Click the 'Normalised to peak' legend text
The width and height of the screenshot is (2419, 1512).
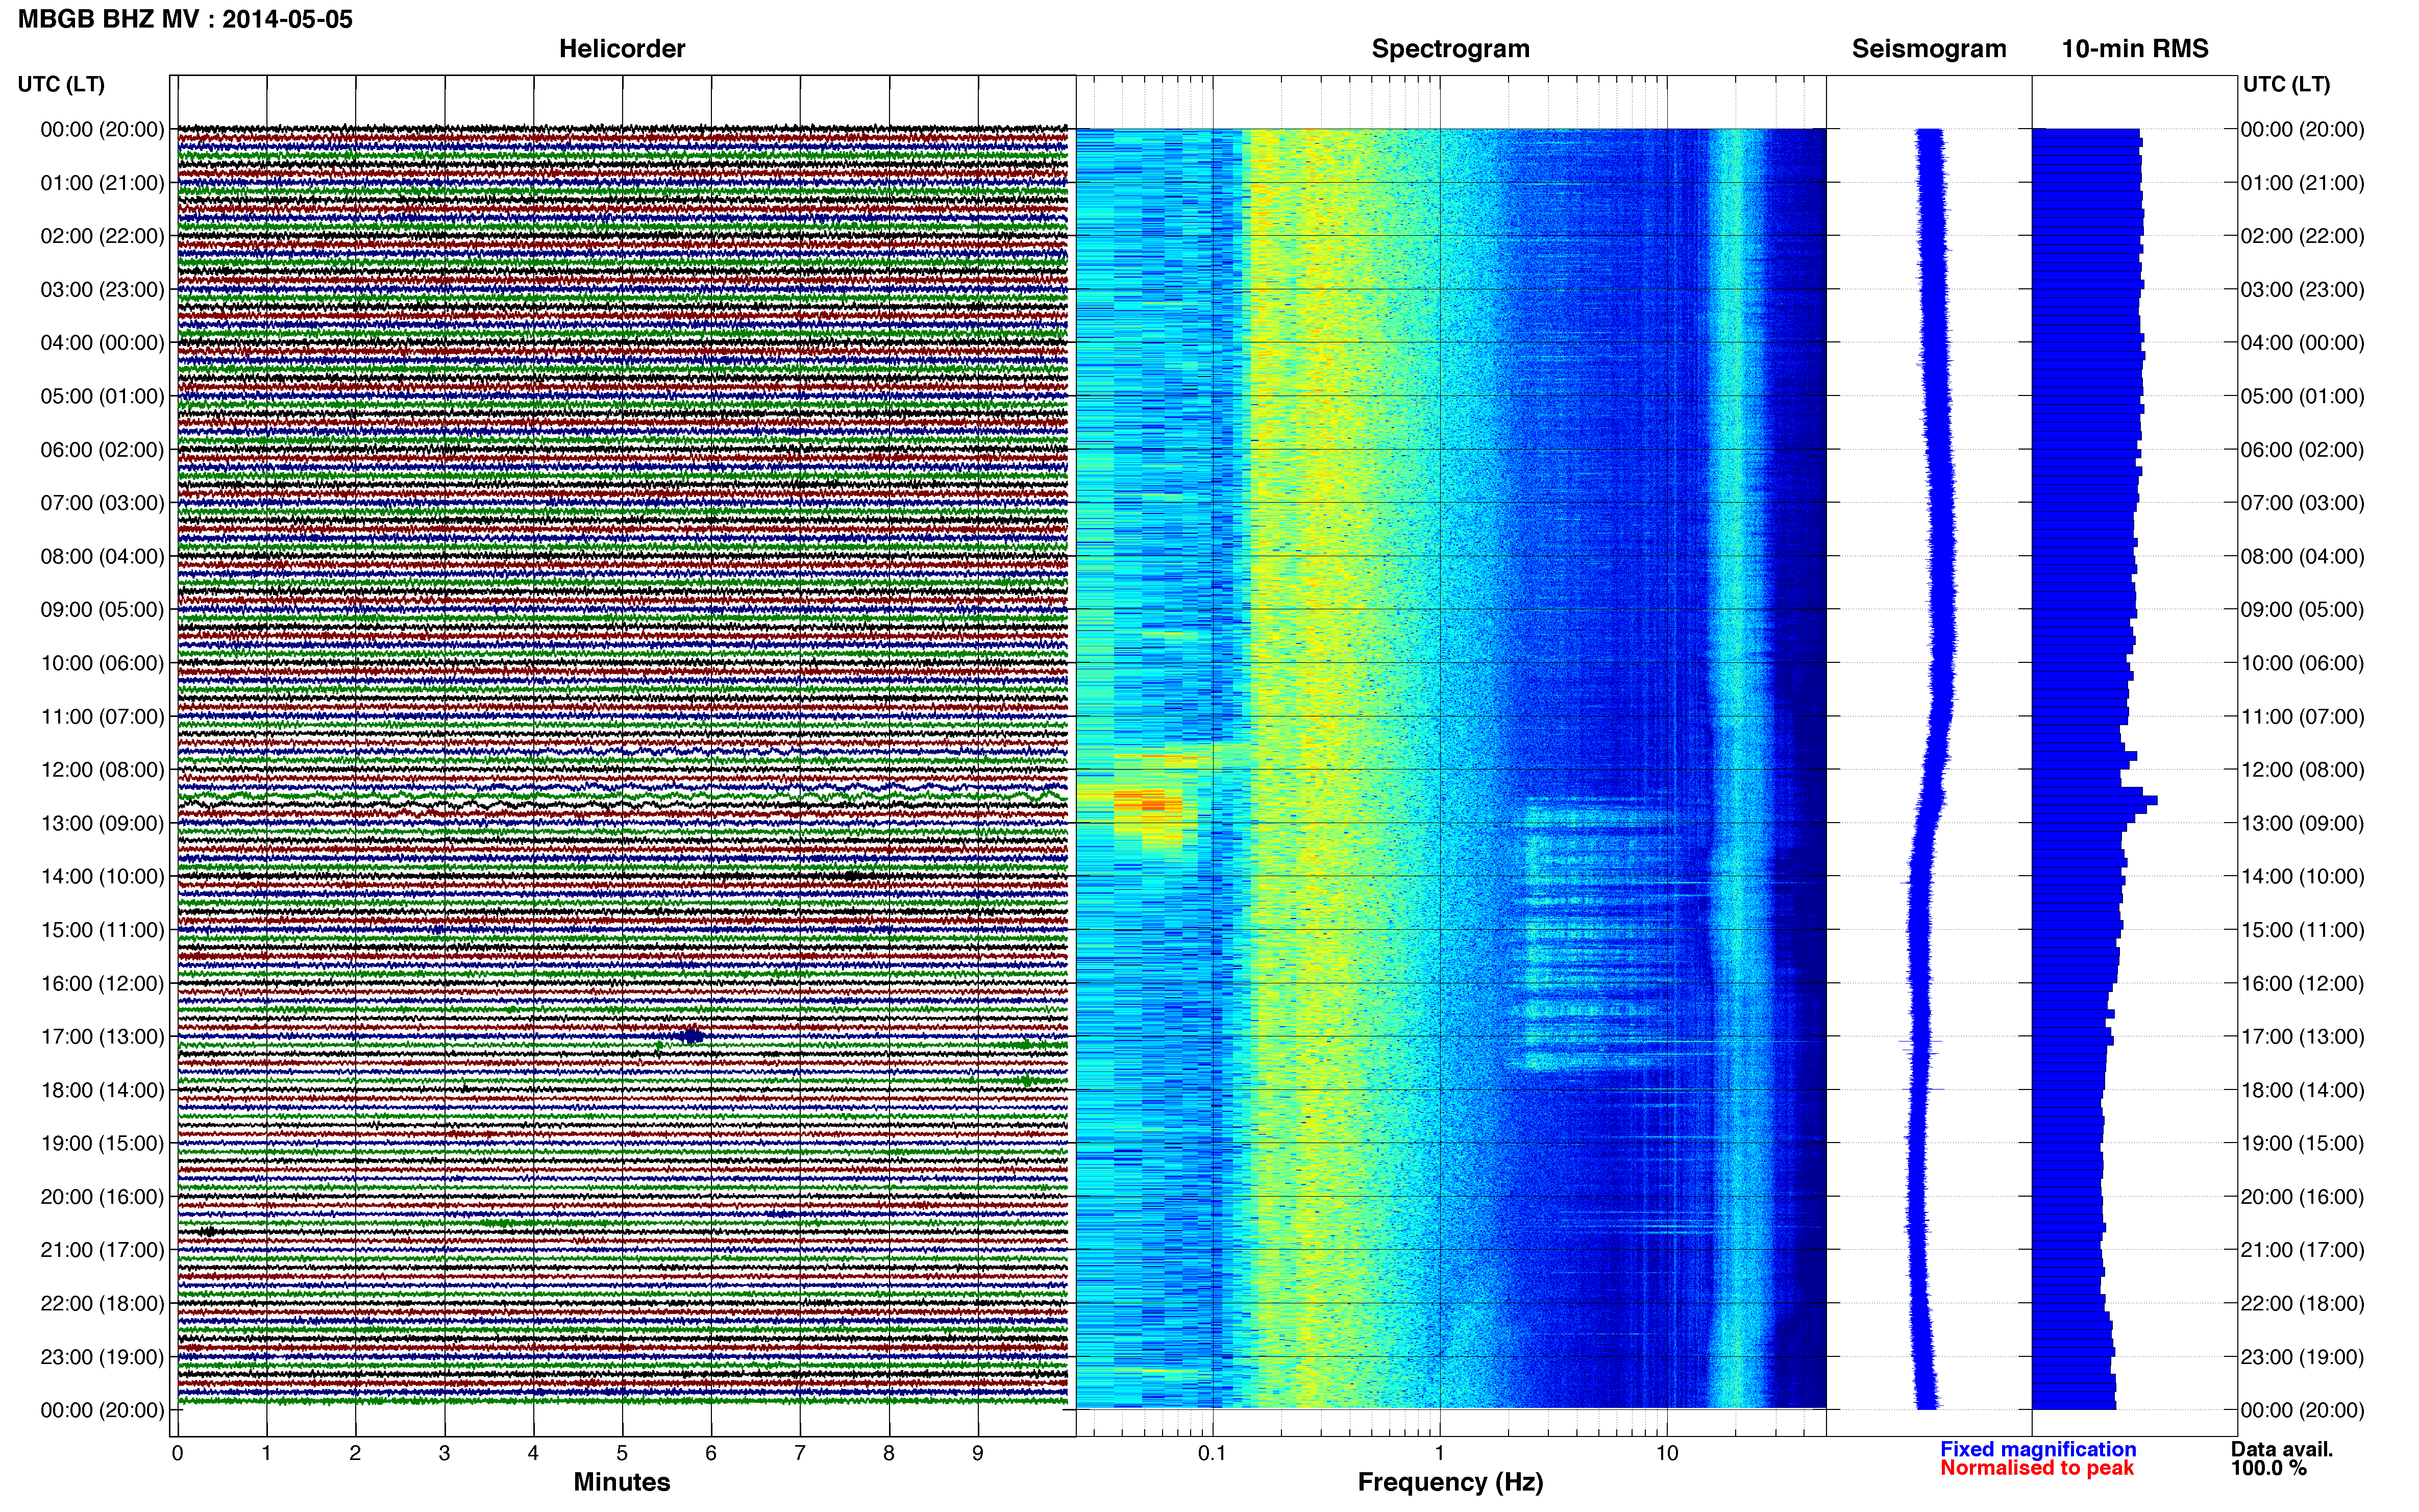[2037, 1468]
